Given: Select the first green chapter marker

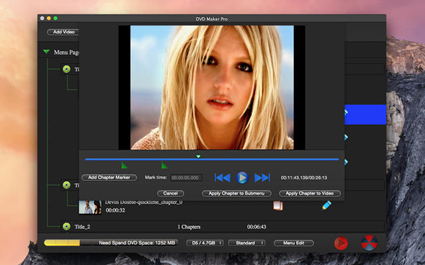Looking at the screenshot, I should point(124,165).
